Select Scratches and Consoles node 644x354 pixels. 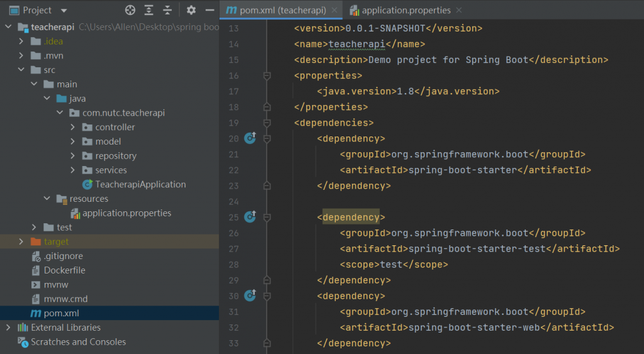point(79,341)
